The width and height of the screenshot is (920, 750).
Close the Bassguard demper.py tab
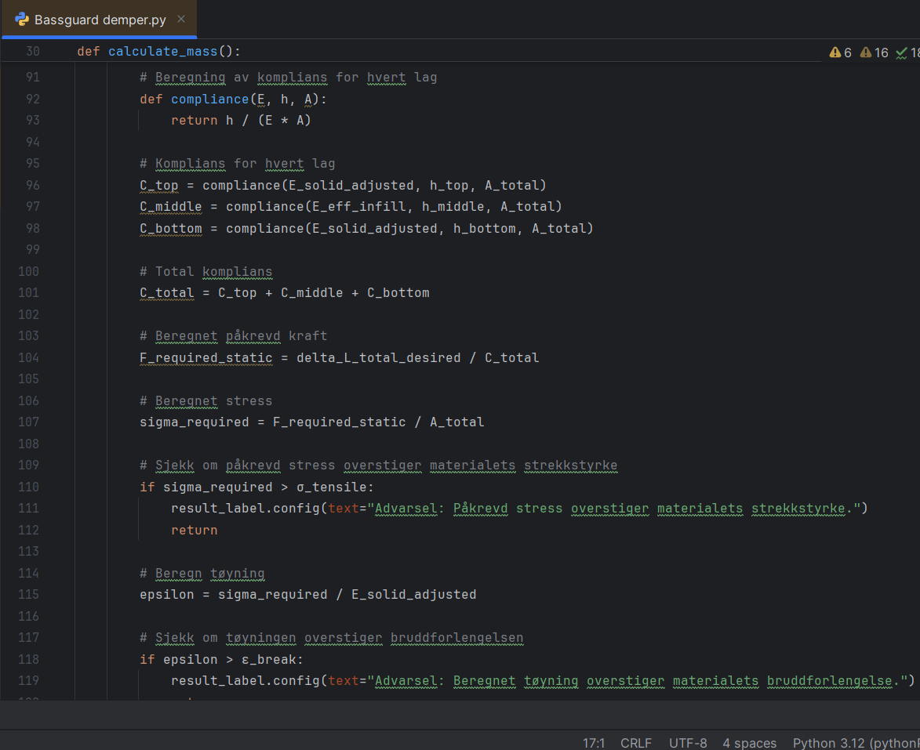pos(183,20)
